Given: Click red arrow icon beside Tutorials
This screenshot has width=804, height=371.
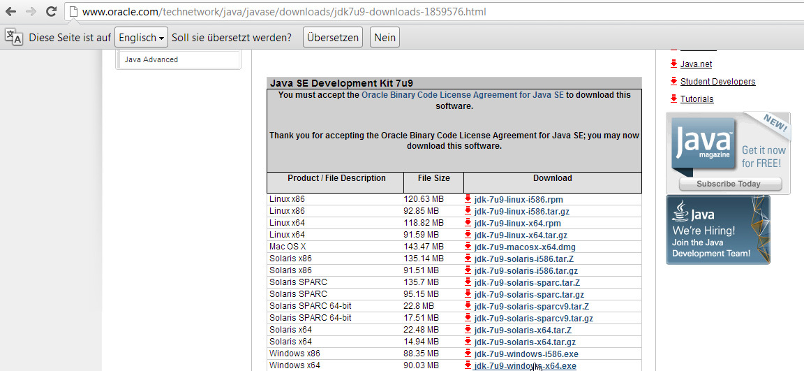Looking at the screenshot, I should point(673,99).
